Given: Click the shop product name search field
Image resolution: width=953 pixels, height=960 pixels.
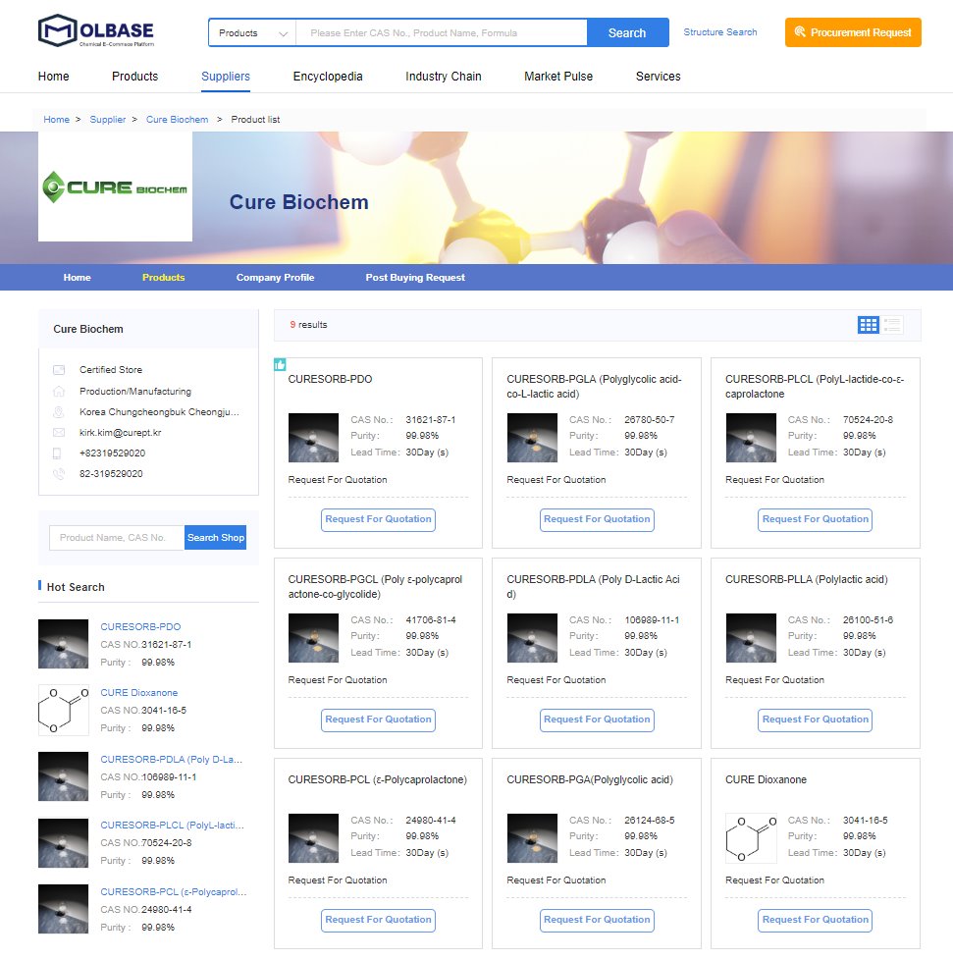Looking at the screenshot, I should [x=117, y=538].
